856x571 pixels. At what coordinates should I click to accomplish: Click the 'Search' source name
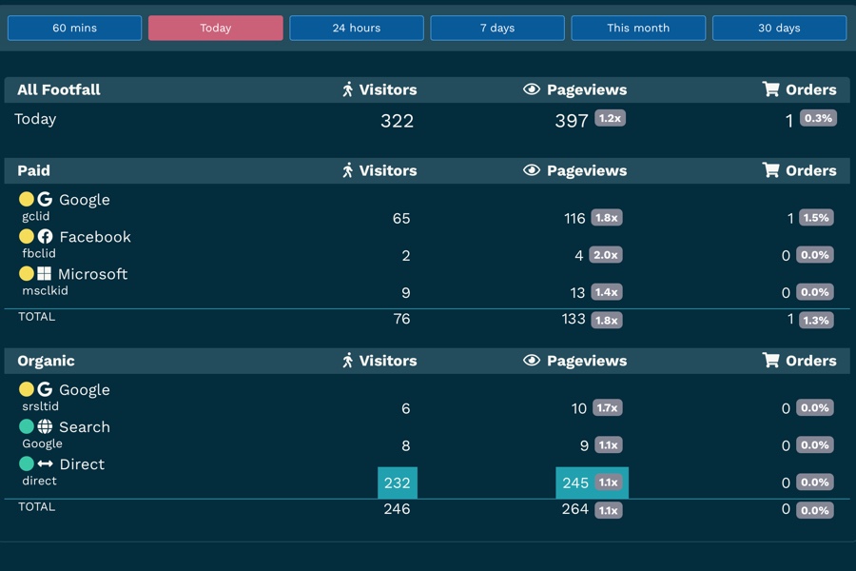click(x=85, y=426)
